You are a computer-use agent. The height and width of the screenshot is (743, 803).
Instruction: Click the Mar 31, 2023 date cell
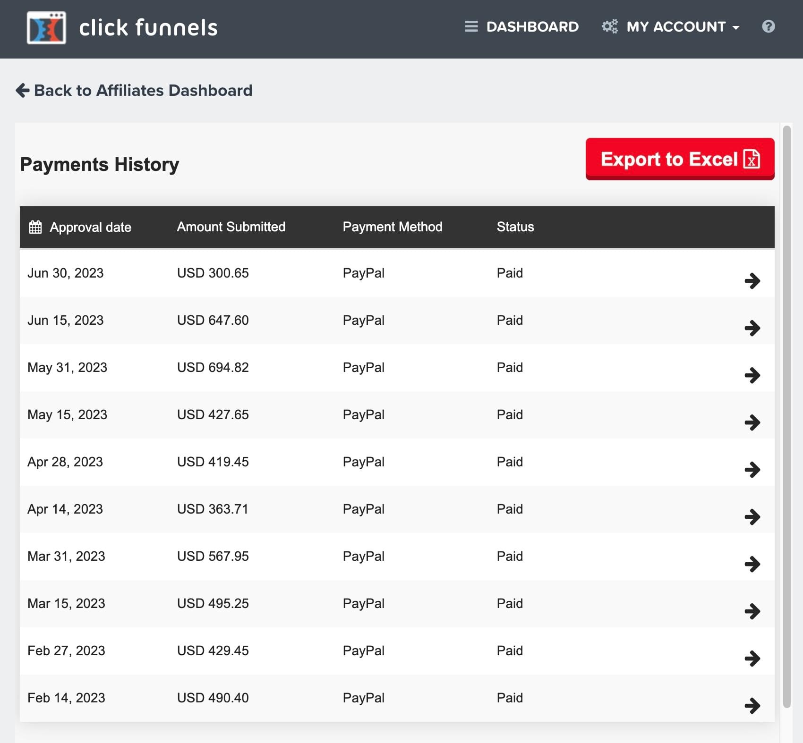pos(66,556)
